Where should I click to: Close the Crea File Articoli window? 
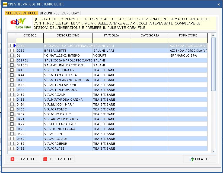219,4
